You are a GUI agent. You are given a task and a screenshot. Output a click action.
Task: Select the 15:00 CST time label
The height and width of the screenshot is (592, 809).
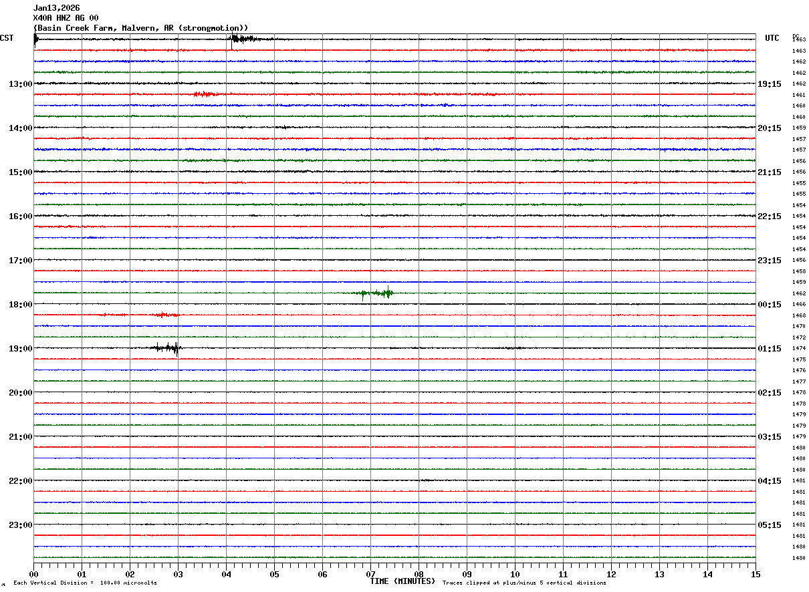[x=20, y=172]
